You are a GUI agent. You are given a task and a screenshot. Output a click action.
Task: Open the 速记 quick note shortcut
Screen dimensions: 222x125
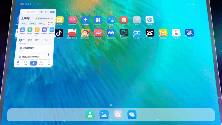point(24,24)
